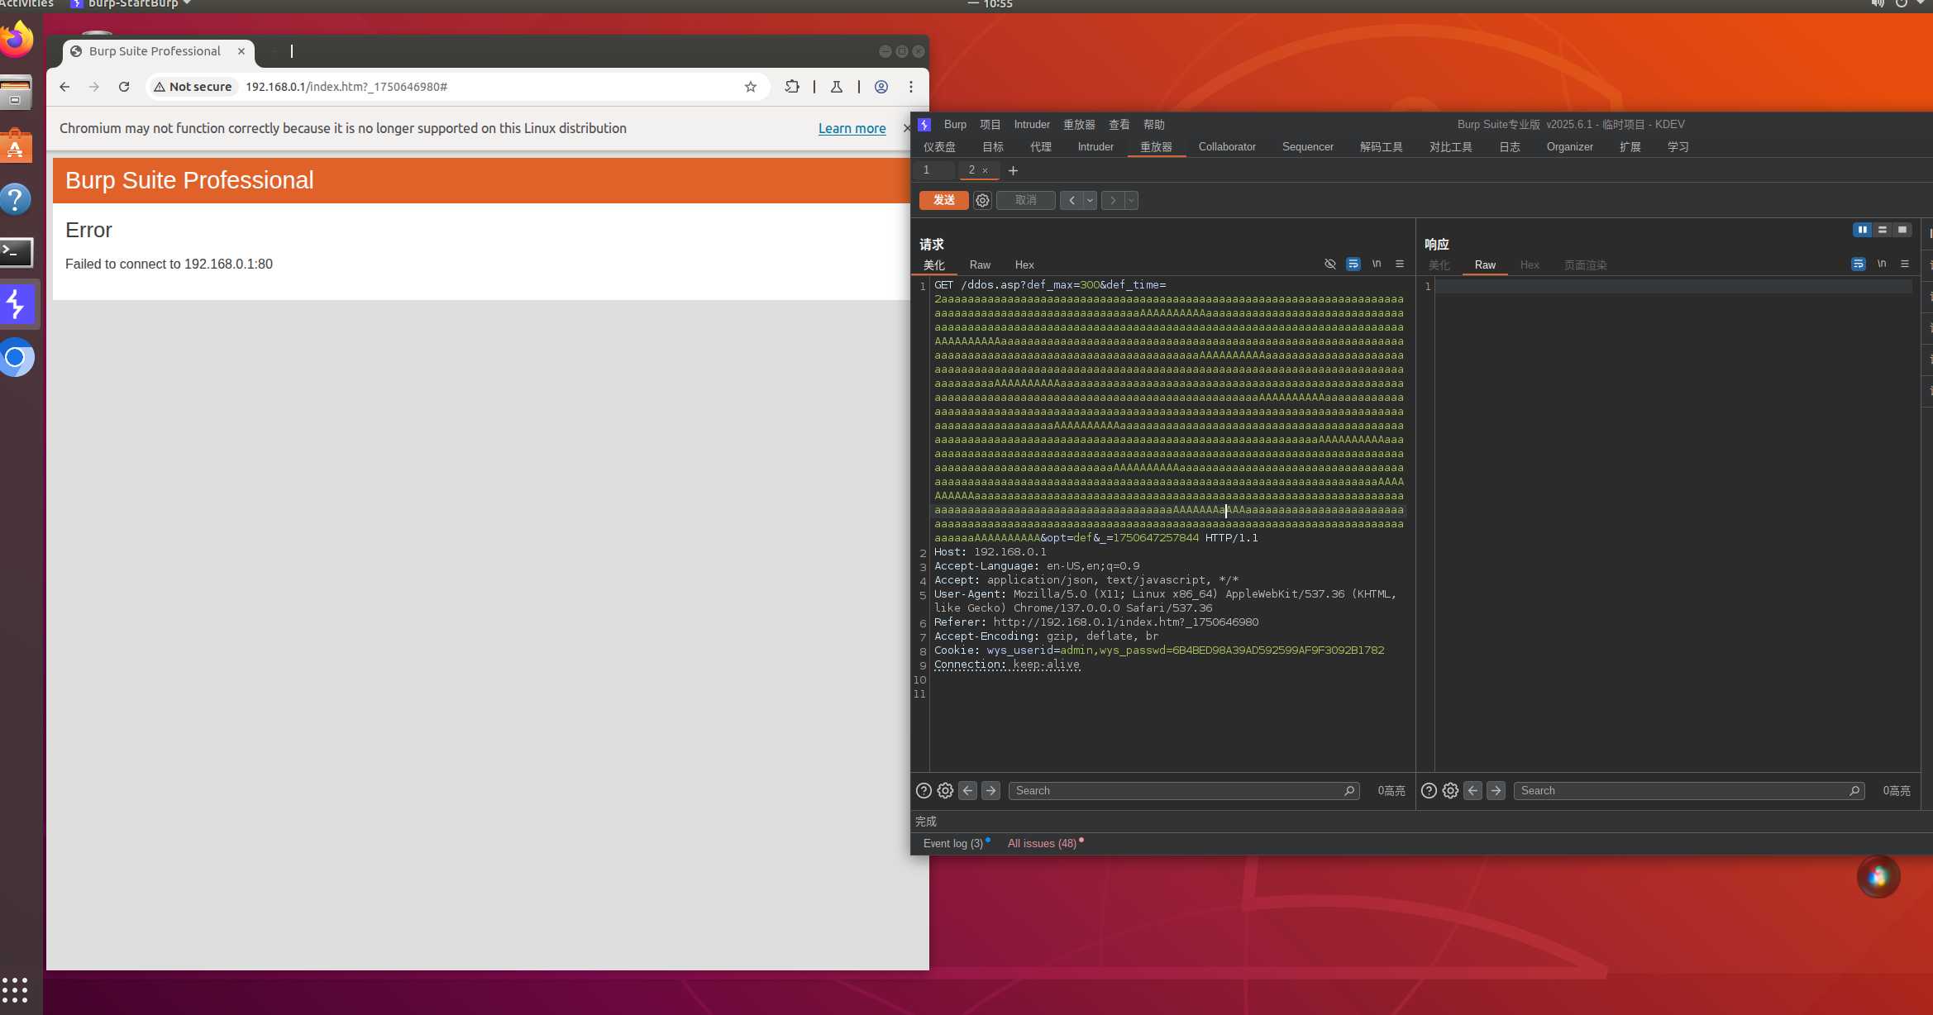This screenshot has width=1933, height=1015.
Task: Open request search settings gear
Action: pos(945,791)
